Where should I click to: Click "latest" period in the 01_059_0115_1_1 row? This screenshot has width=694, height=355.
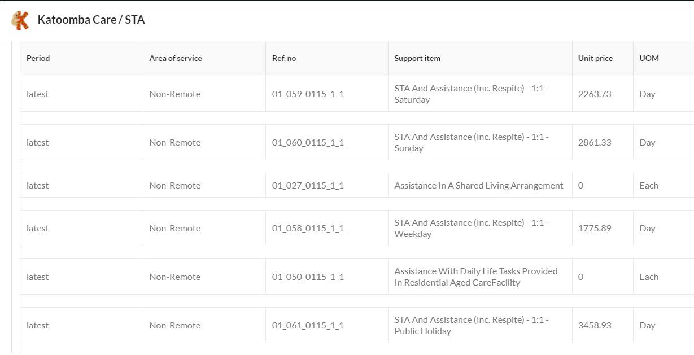click(x=38, y=94)
